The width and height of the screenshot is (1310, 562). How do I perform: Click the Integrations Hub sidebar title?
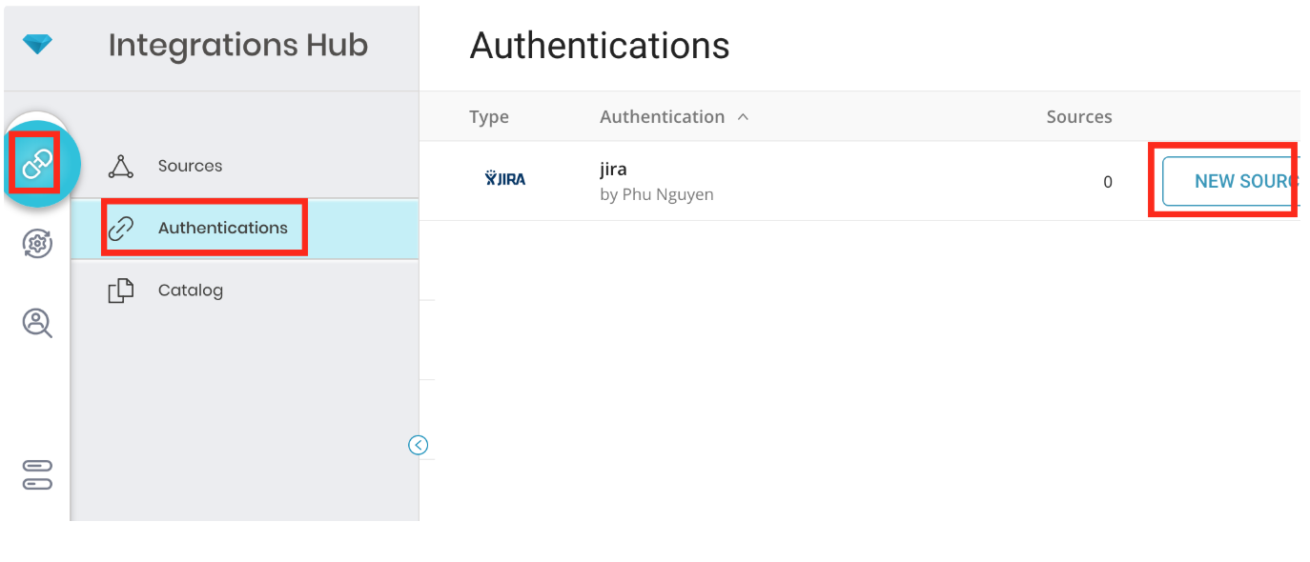237,45
